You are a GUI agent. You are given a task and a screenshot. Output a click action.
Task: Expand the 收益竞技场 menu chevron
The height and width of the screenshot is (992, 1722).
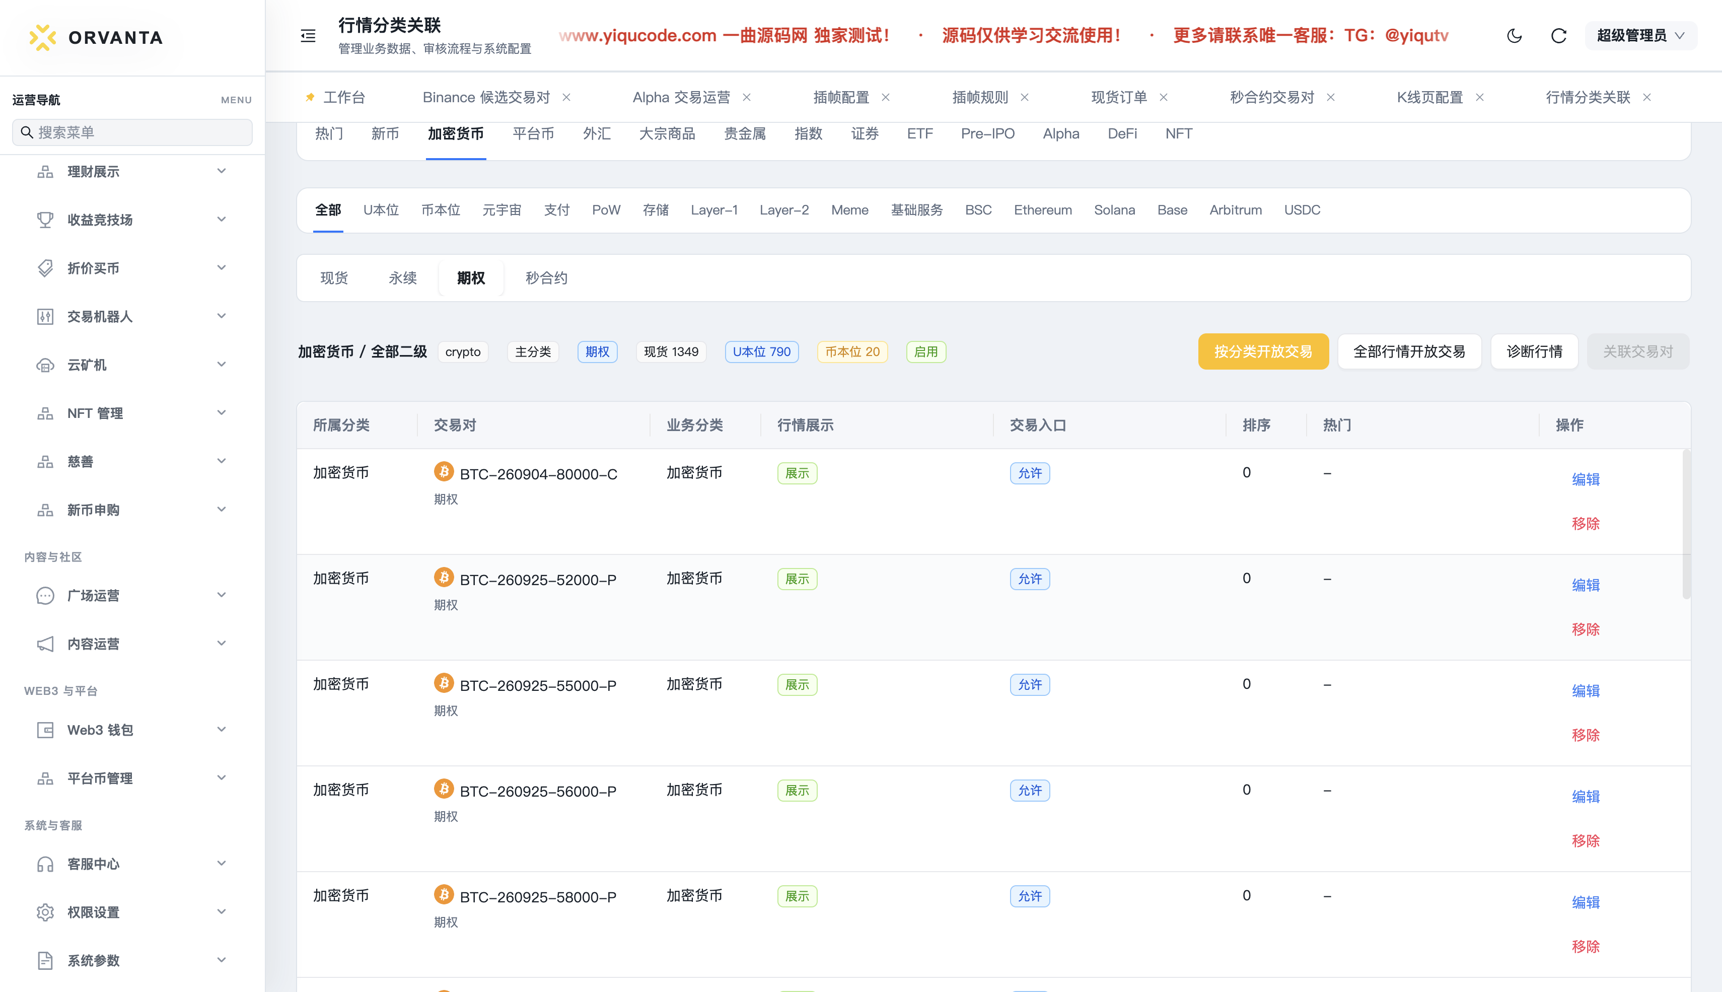coord(222,220)
